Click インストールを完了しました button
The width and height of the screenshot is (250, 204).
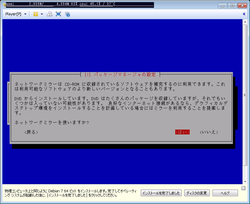tap(161, 193)
